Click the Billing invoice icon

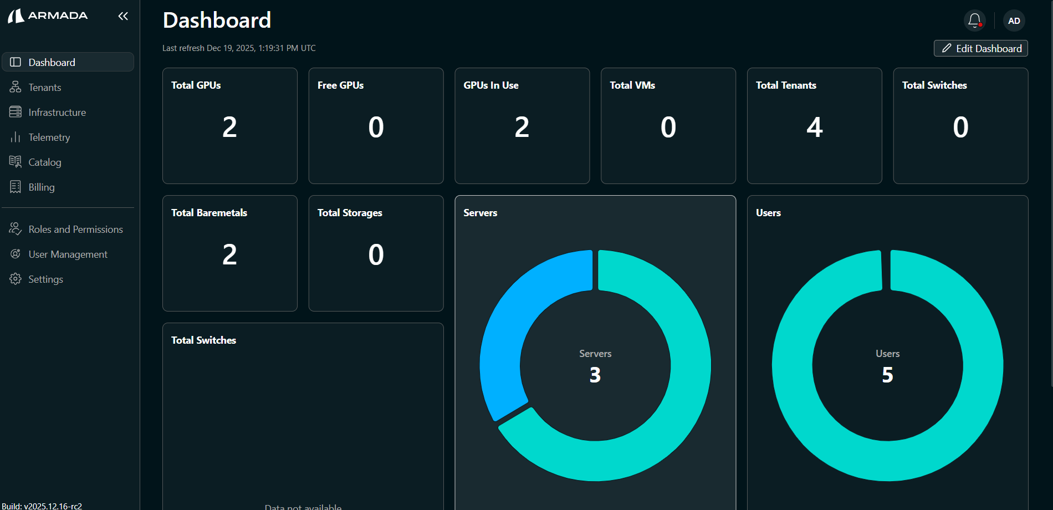click(x=16, y=187)
